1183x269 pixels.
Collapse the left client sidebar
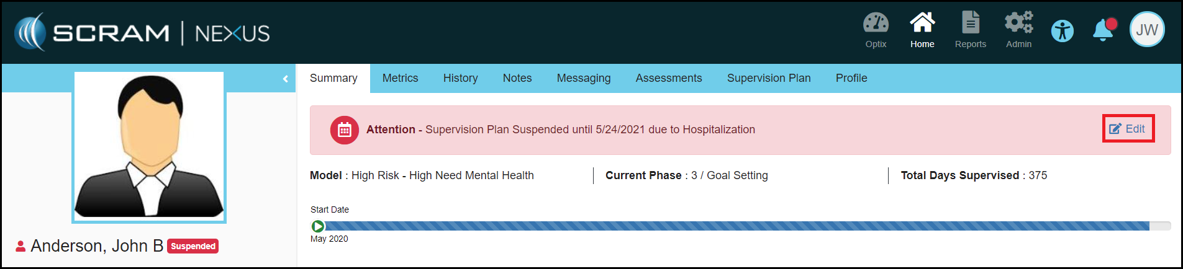(x=285, y=79)
